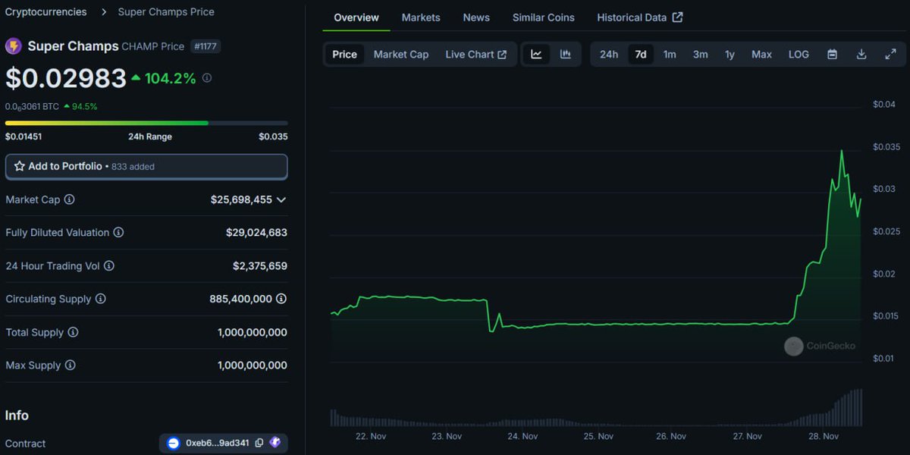The width and height of the screenshot is (910, 455).
Task: Click the Super Champs Price breadcrumb text
Action: click(x=166, y=12)
